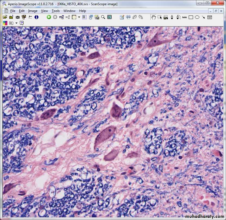This screenshot has width=226, height=220.
Task: Select the magnifier glass tool
Action: click(103, 17)
